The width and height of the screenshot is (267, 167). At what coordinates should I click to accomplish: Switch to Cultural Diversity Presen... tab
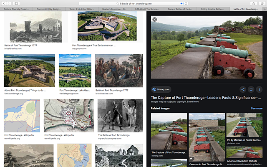point(16,9)
